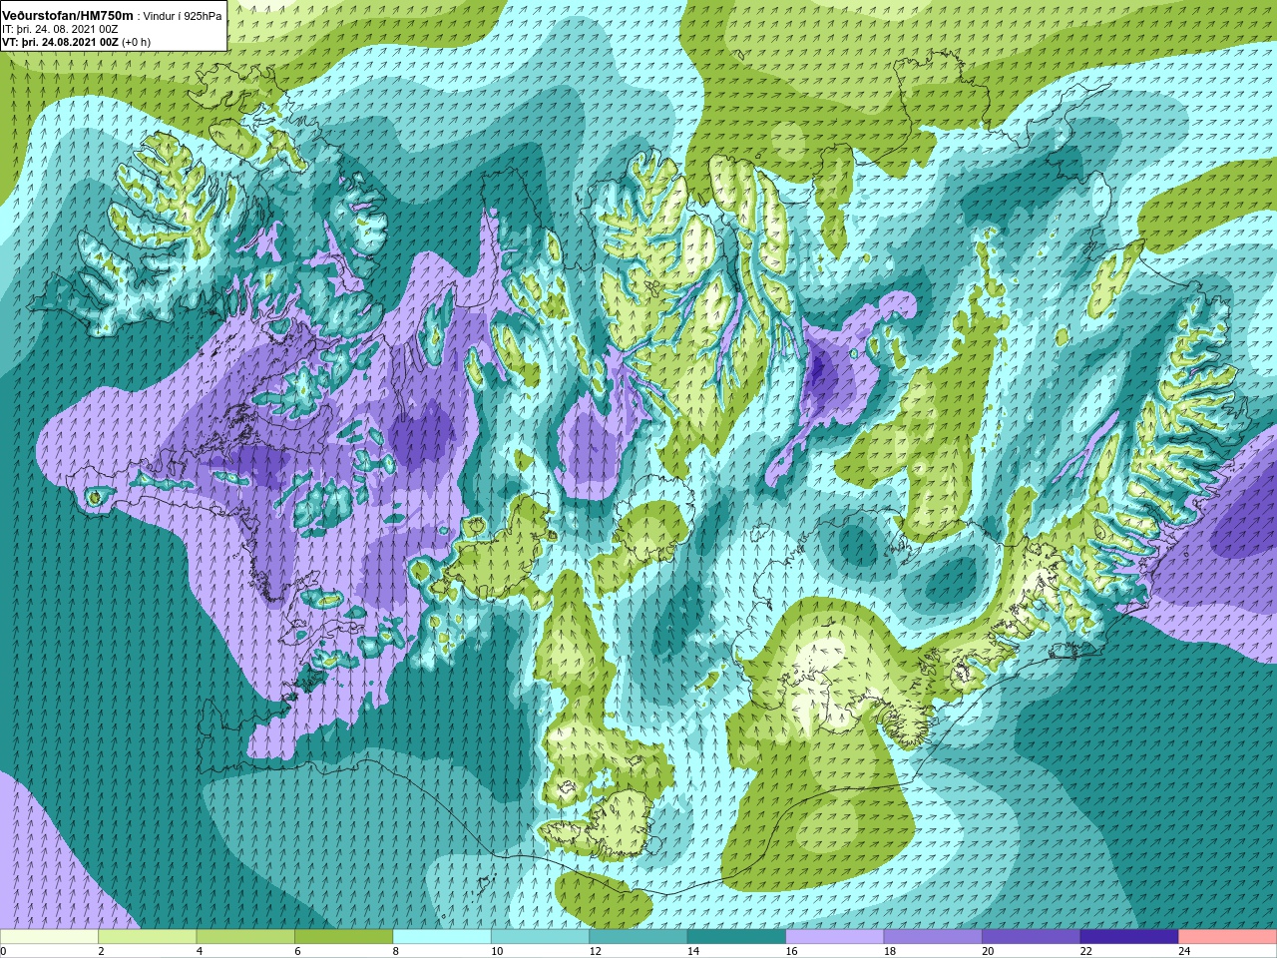Click the 'IT: þri. 24. 08. 2021 00Z' line
This screenshot has height=958, width=1277.
[60, 29]
